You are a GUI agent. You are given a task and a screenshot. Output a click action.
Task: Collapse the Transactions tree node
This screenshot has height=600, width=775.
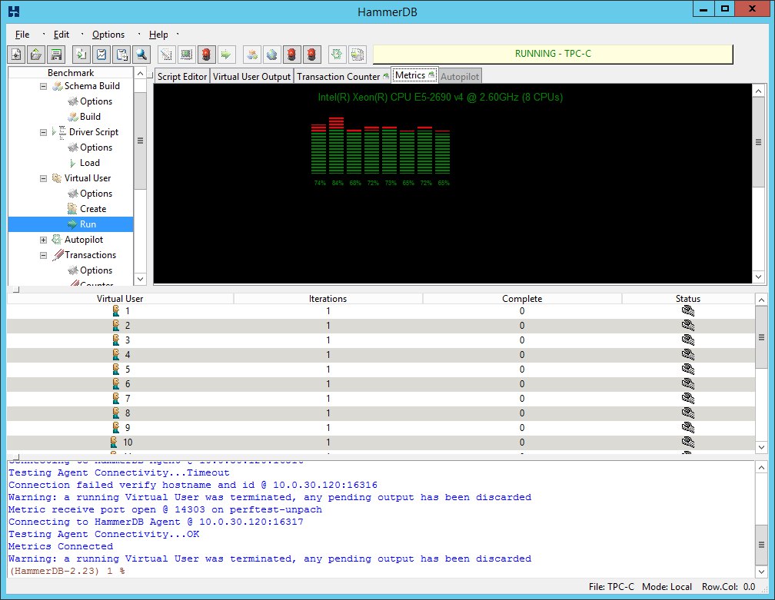pyautogui.click(x=44, y=255)
